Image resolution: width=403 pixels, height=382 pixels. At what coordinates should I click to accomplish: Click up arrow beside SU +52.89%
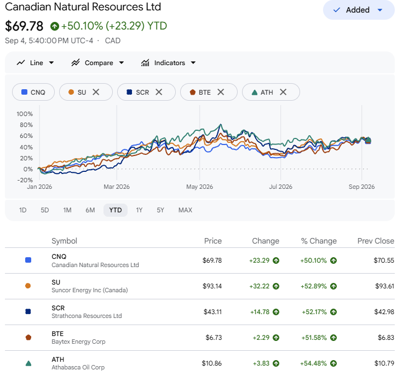pyautogui.click(x=333, y=286)
